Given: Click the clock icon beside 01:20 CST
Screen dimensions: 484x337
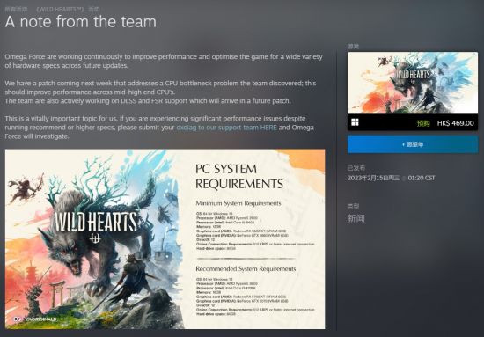Looking at the screenshot, I should pos(404,179).
